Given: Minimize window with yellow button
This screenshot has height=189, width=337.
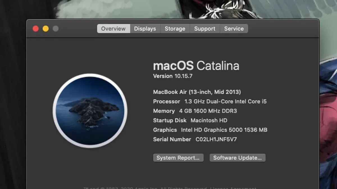Looking at the screenshot, I should [x=45, y=29].
